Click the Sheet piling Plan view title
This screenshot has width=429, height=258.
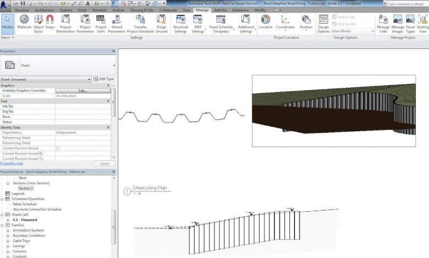point(150,188)
